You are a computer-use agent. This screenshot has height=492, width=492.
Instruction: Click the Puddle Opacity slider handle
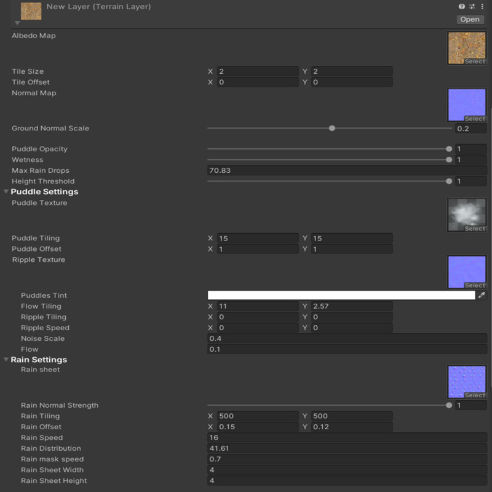449,149
